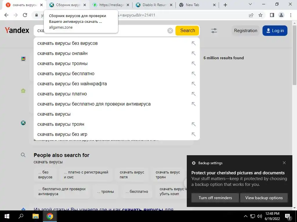This screenshot has height=222, width=297.
Task: Choose suggestion 'скачать вирусы бесплатно для проверки антивируса'
Action: pyautogui.click(x=117, y=104)
